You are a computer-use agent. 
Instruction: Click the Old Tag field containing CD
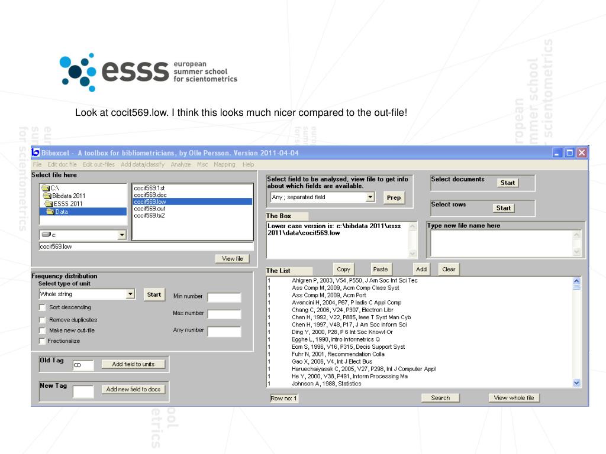(x=83, y=365)
